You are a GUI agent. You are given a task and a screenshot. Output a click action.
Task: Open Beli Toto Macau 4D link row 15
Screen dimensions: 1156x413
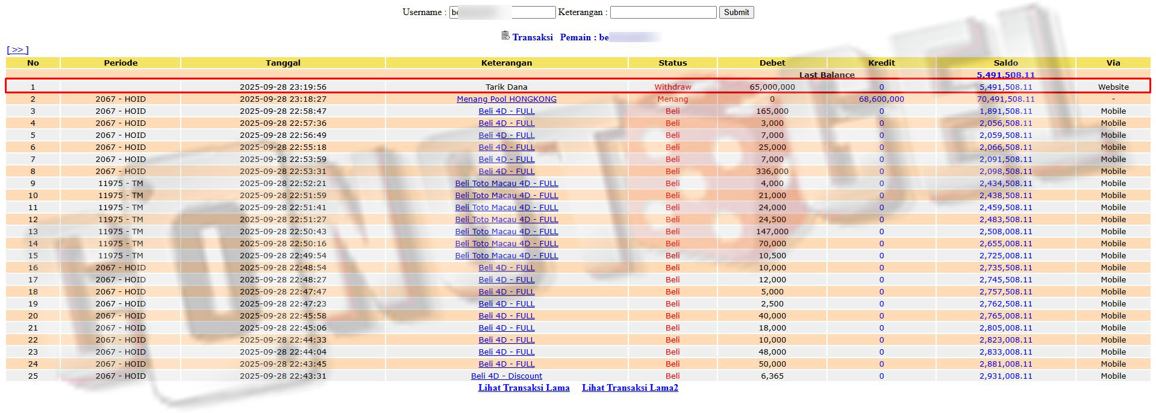[507, 256]
